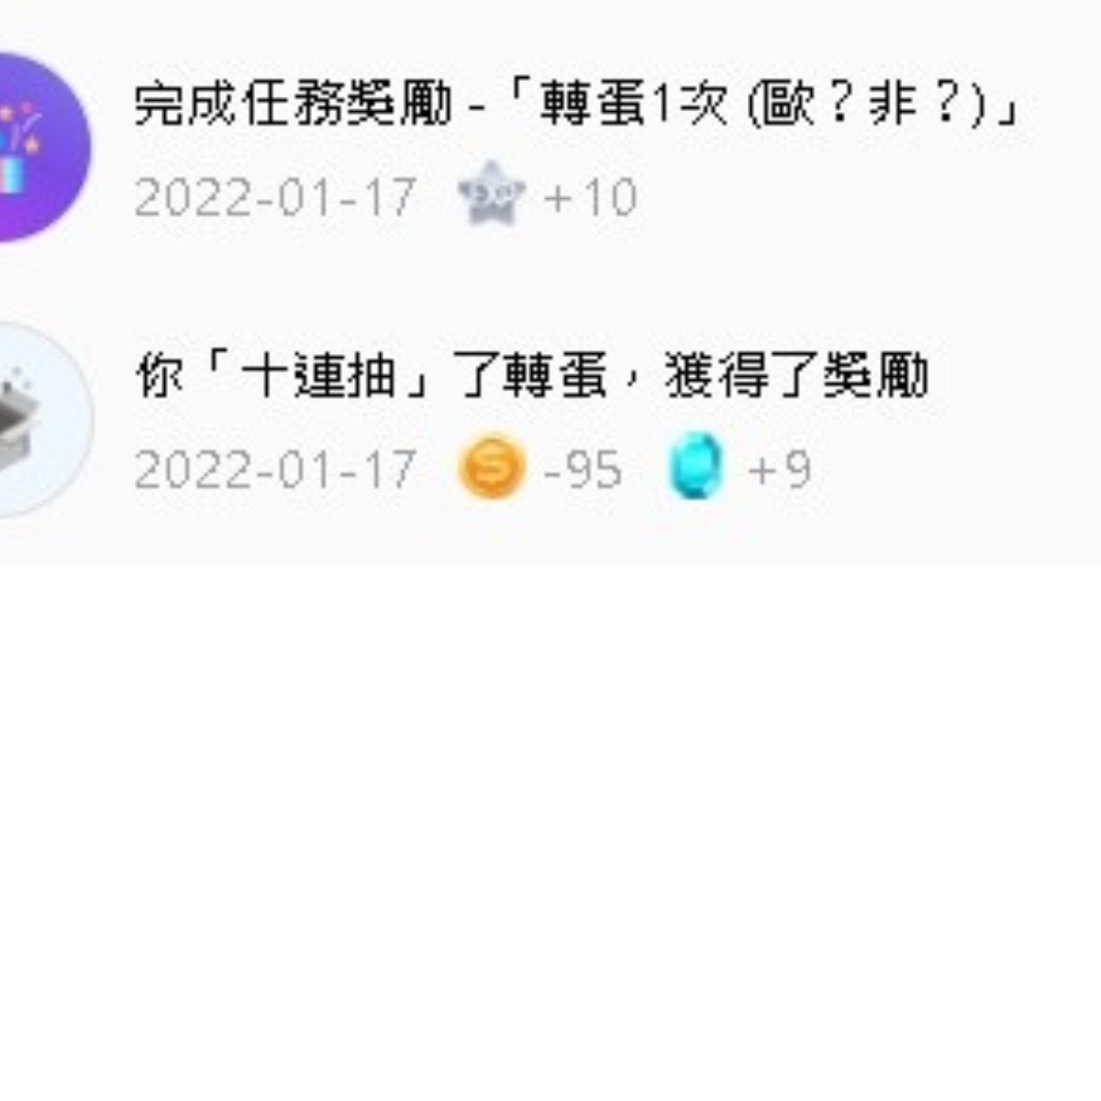Click the 2022-01-17 date of the ten-draw entry

275,470
